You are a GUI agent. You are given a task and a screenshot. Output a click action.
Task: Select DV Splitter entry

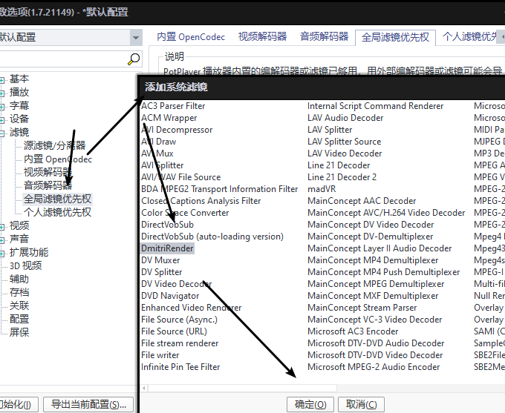tap(162, 272)
